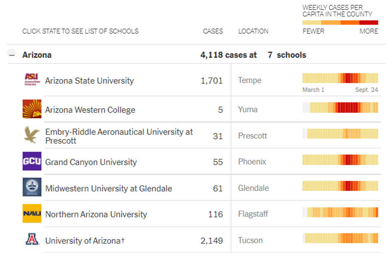Click the Tempe county heat strip
This screenshot has width=387, height=253.
coord(340,78)
